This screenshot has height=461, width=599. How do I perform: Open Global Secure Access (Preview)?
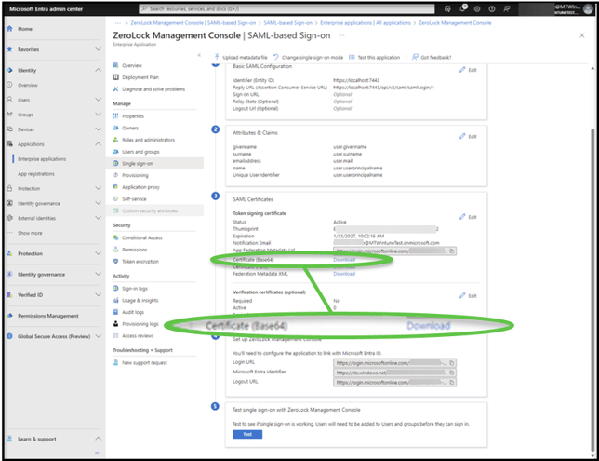[x=54, y=336]
